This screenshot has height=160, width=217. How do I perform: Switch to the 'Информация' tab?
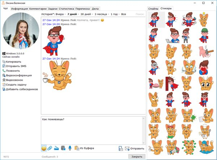coord(20,9)
